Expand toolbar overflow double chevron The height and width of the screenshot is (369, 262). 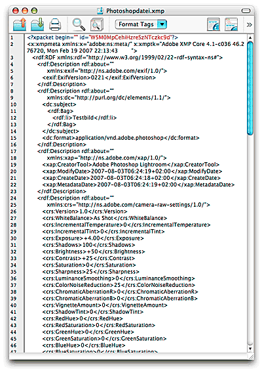pos(250,25)
